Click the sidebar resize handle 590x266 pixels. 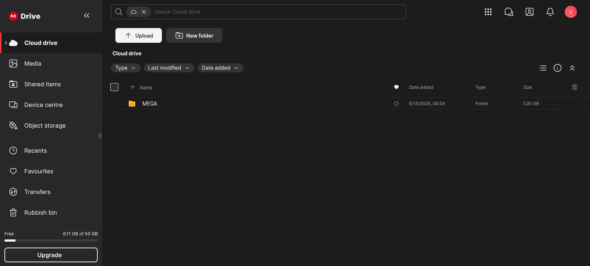pyautogui.click(x=100, y=136)
